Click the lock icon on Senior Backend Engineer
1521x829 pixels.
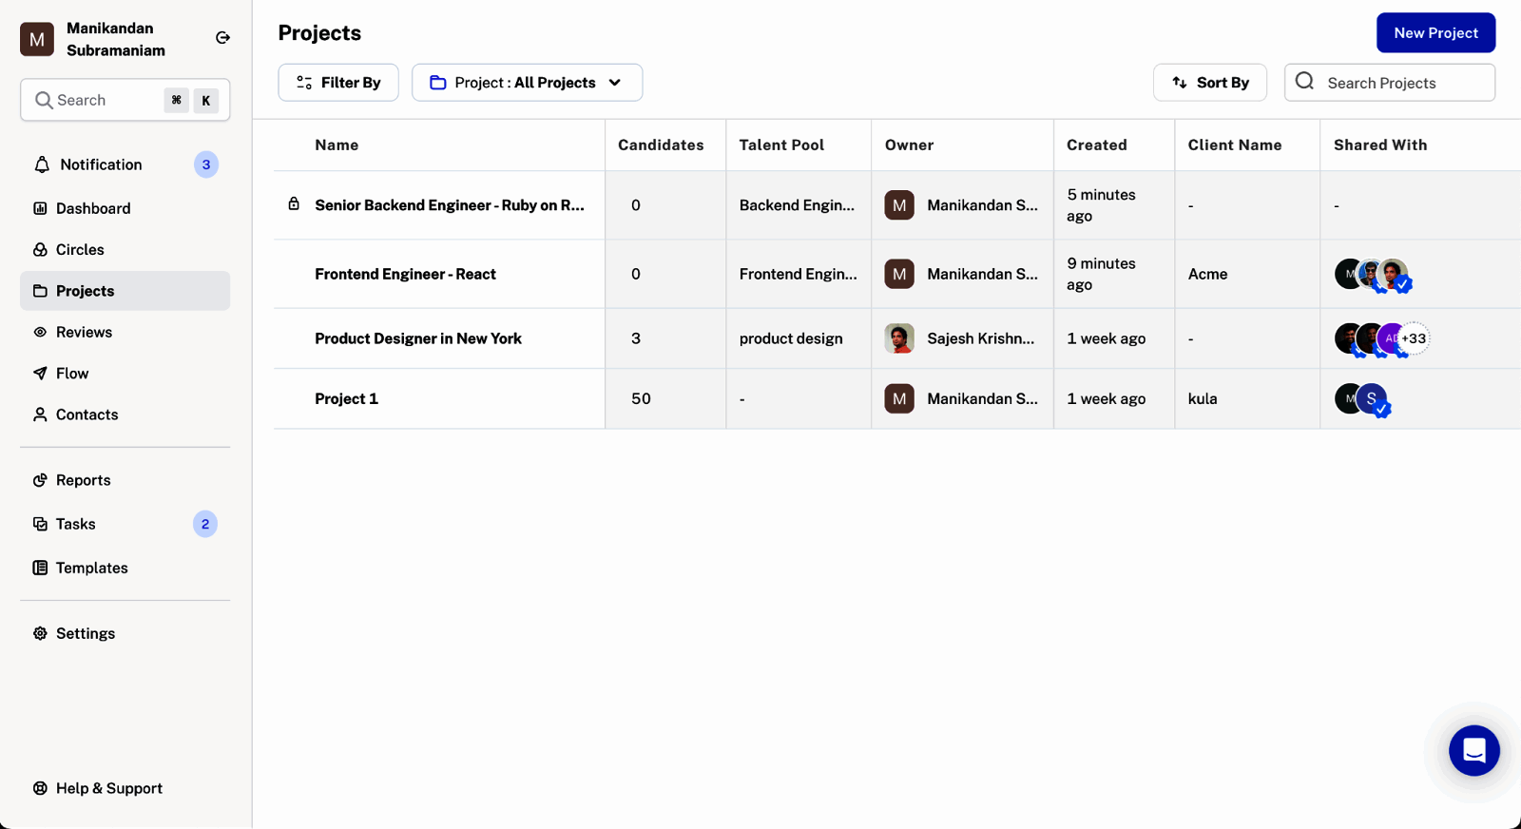tap(294, 204)
